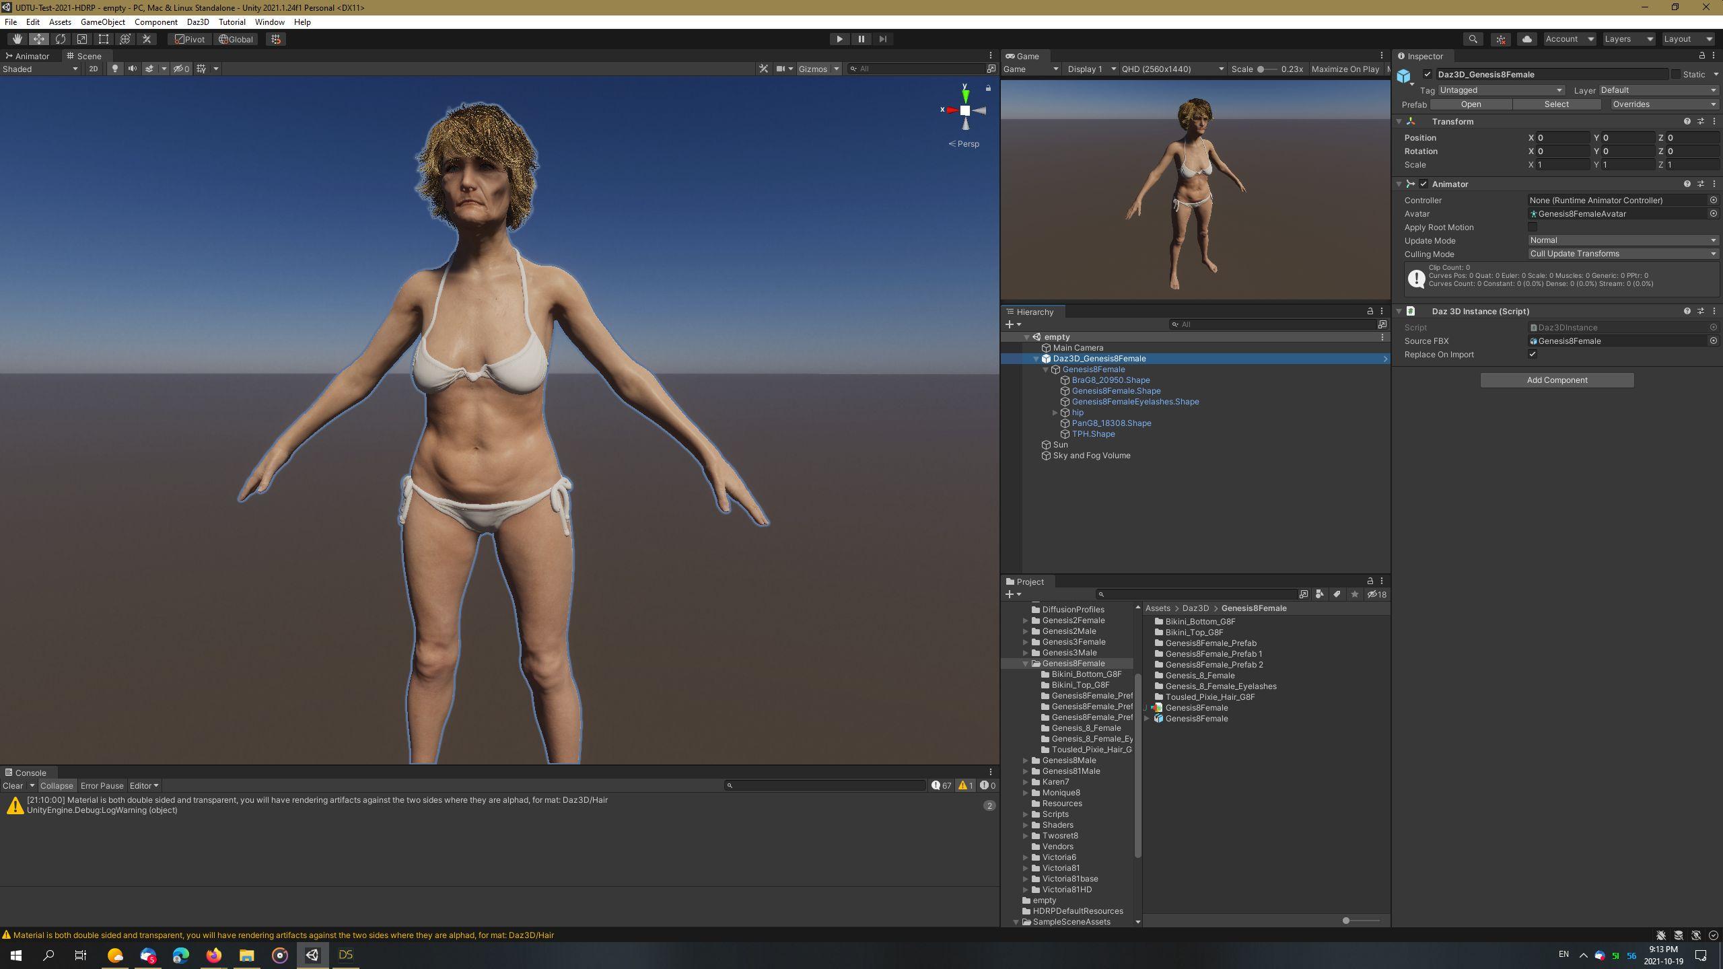
Task: Toggle scene audio speaker icon
Action: pyautogui.click(x=132, y=69)
